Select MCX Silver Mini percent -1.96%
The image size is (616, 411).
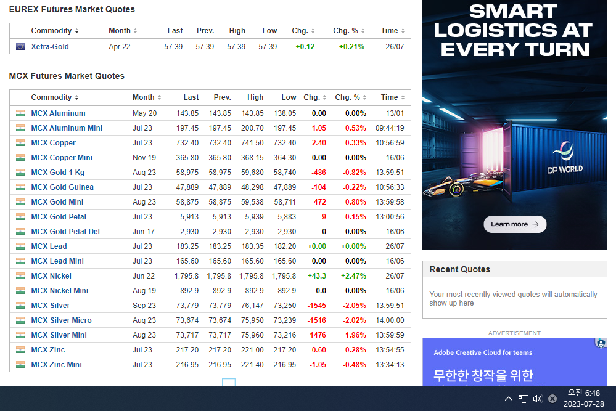pyautogui.click(x=355, y=335)
